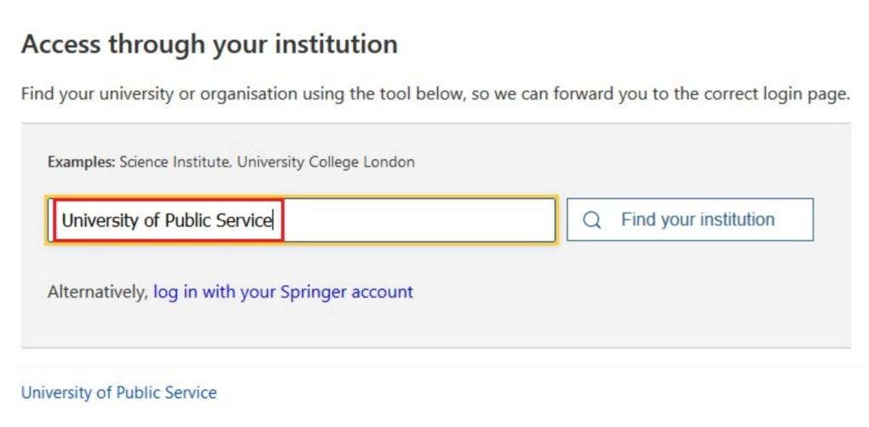Click the Science Institute example text

(x=176, y=162)
